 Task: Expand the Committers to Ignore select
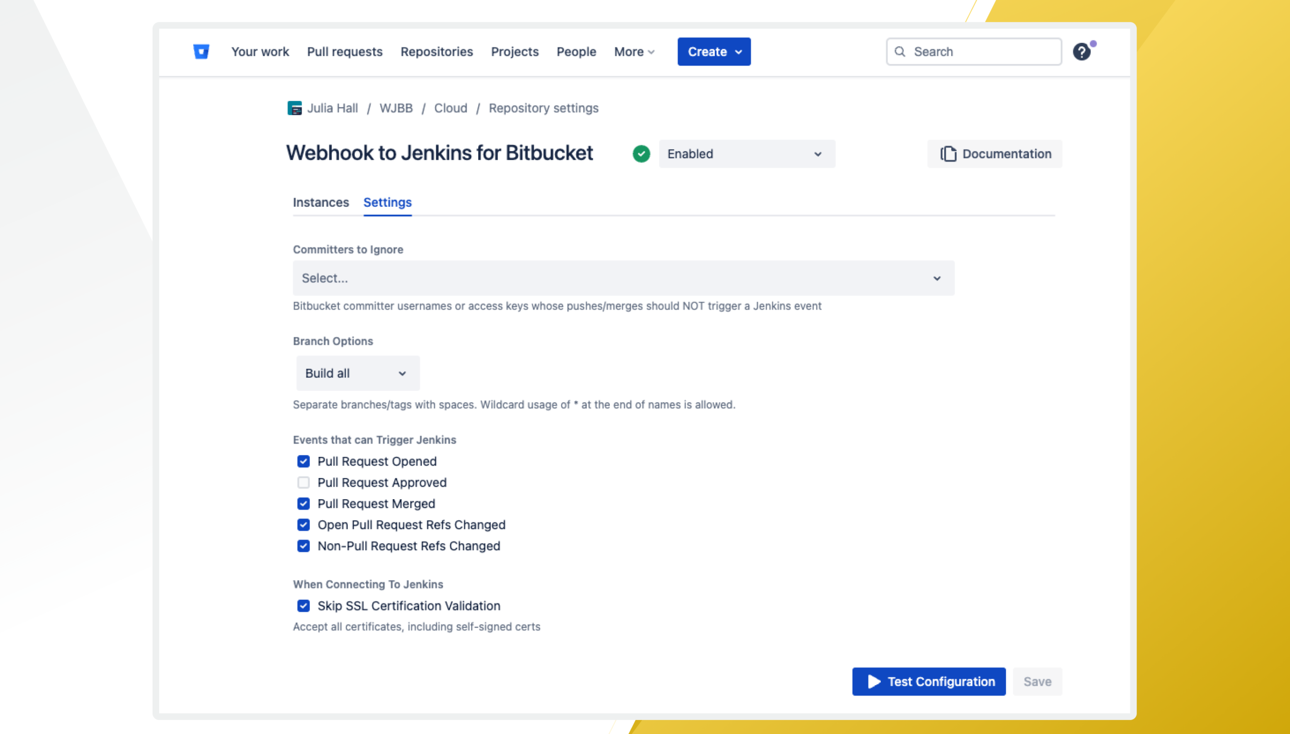click(623, 278)
